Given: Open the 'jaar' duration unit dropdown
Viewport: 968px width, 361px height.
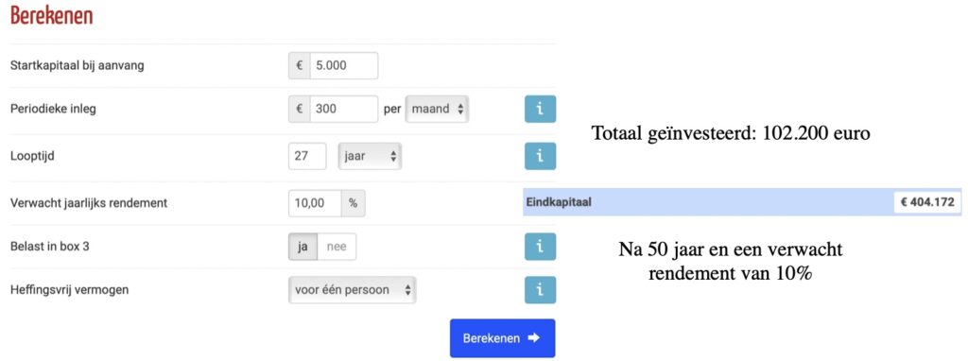Looking at the screenshot, I should [x=370, y=156].
